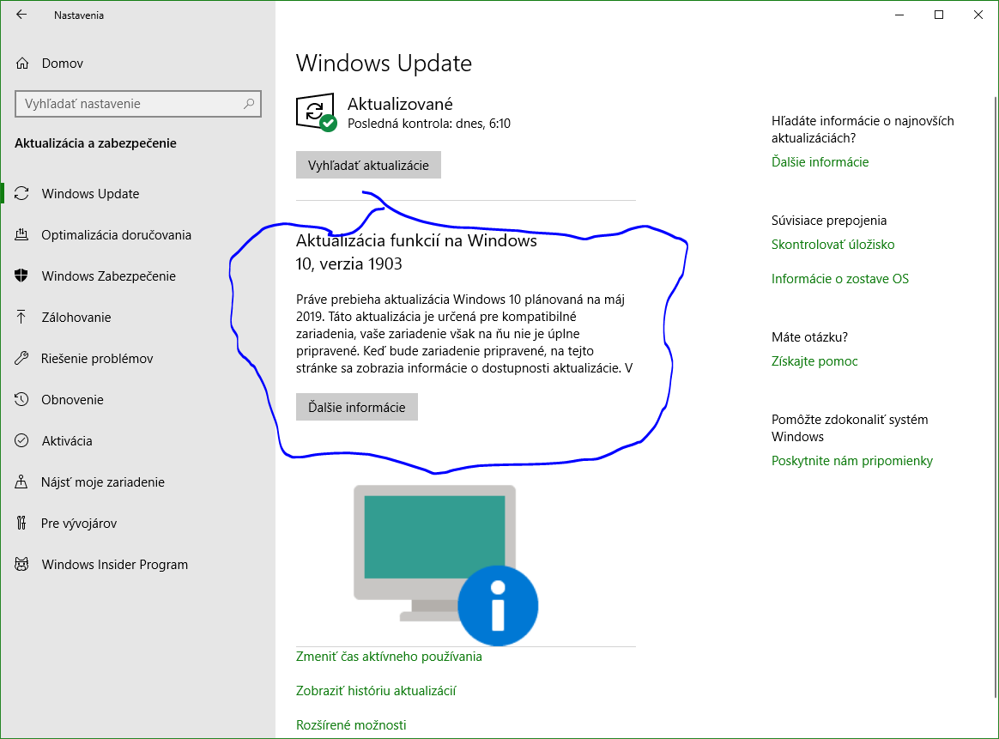Image resolution: width=999 pixels, height=739 pixels.
Task: Maximize the Nastavenia window
Action: [x=938, y=15]
